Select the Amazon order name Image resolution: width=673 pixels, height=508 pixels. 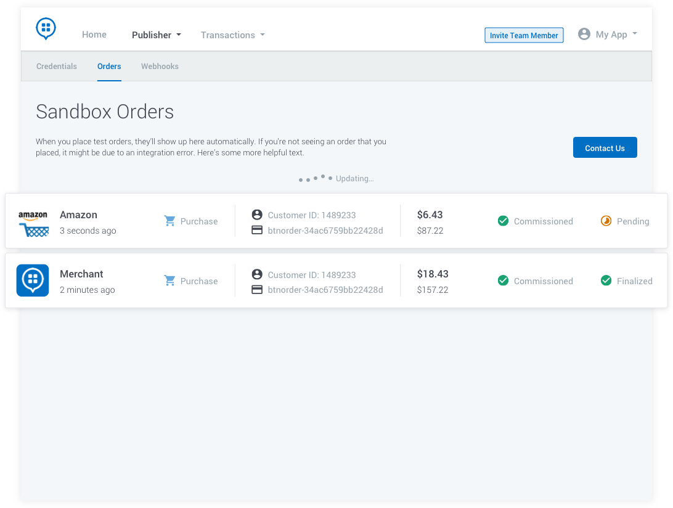point(78,215)
